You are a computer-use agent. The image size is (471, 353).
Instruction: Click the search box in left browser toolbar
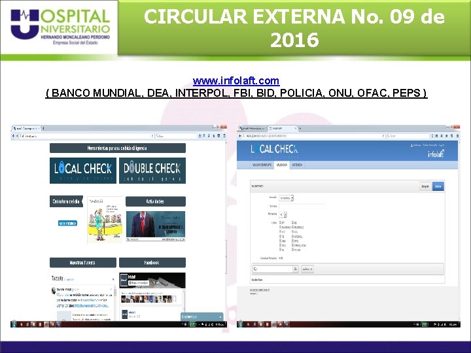click(176, 136)
